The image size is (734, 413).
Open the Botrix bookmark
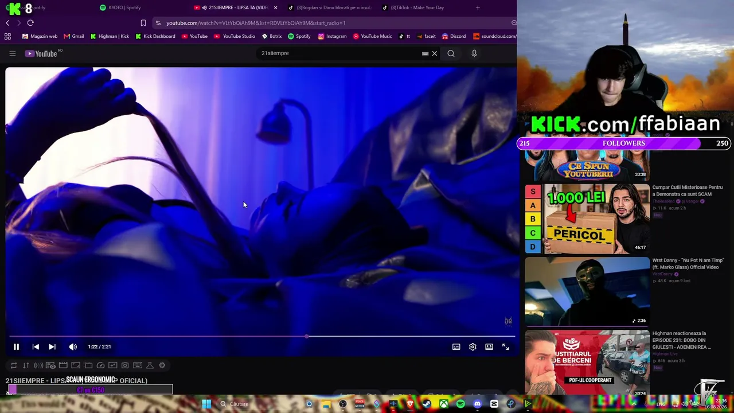tap(272, 36)
